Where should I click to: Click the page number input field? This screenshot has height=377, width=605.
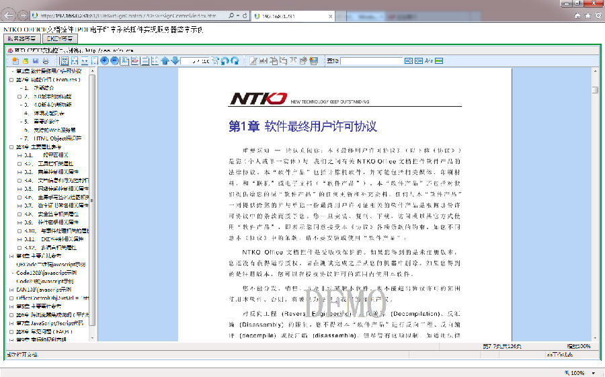[196, 61]
